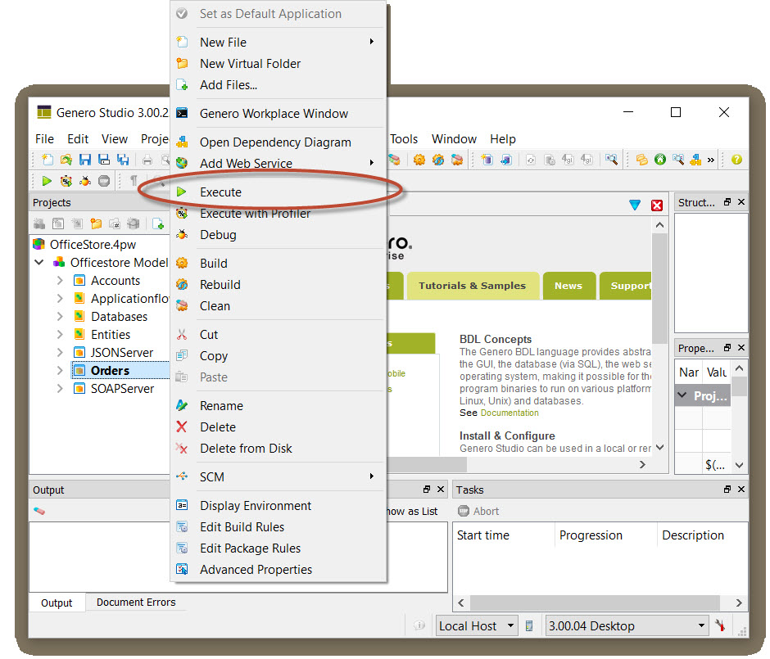Click the Clean eraser-gear toolbar icon

tap(457, 160)
